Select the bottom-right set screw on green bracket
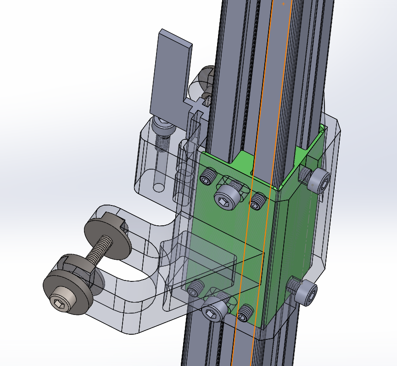397x366 pixels. pos(246,313)
